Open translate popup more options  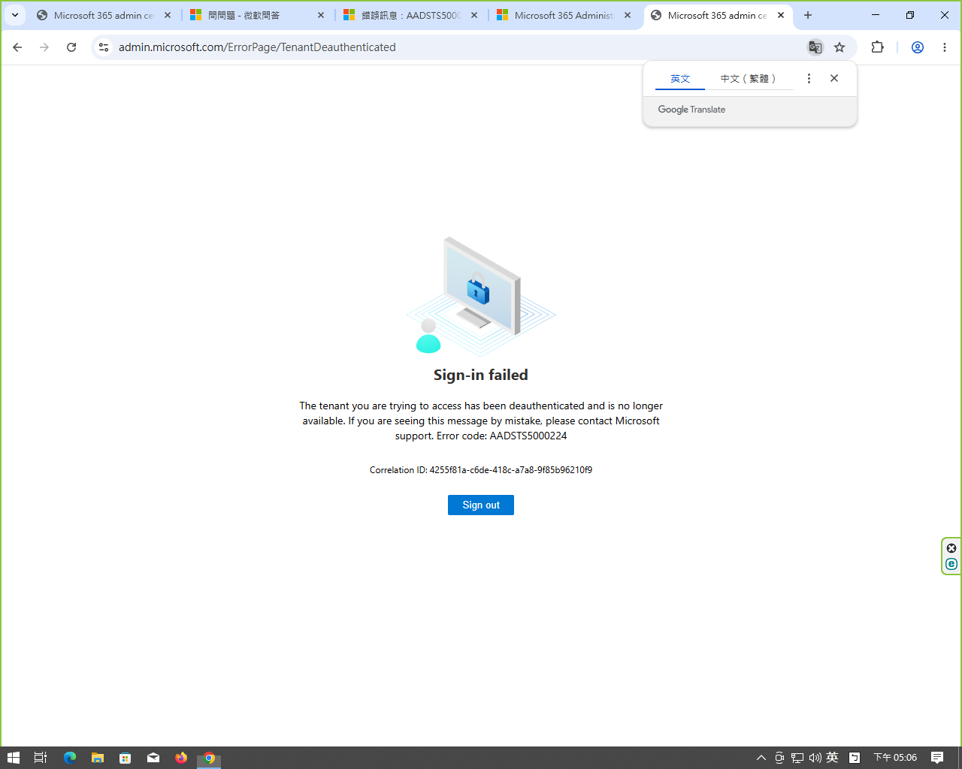809,78
